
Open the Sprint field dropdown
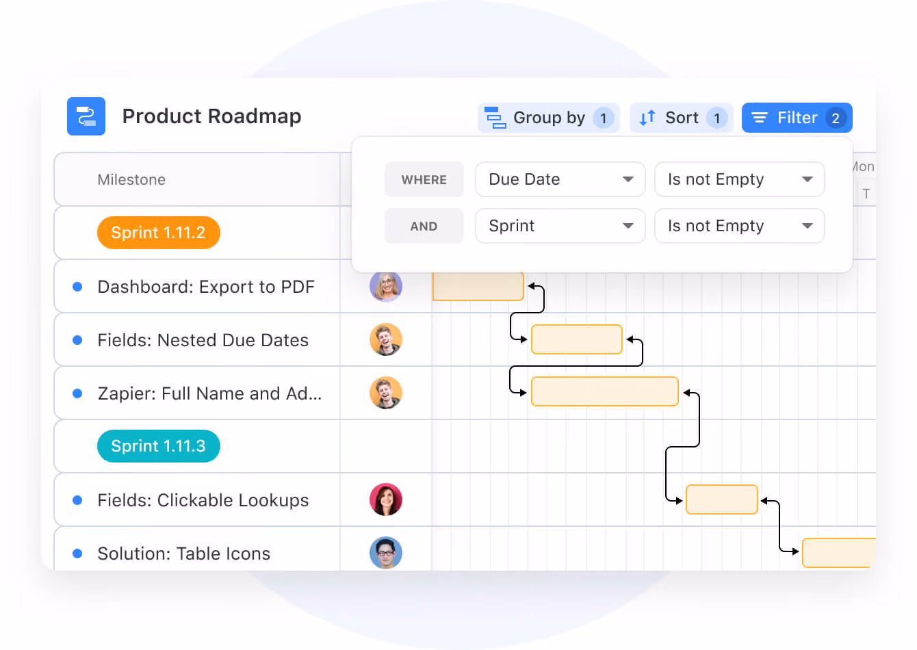[x=560, y=226]
